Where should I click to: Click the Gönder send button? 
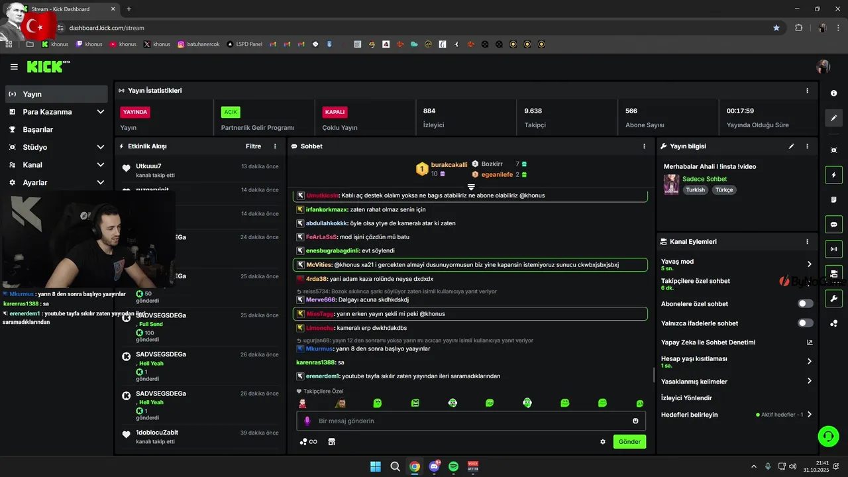coord(629,442)
